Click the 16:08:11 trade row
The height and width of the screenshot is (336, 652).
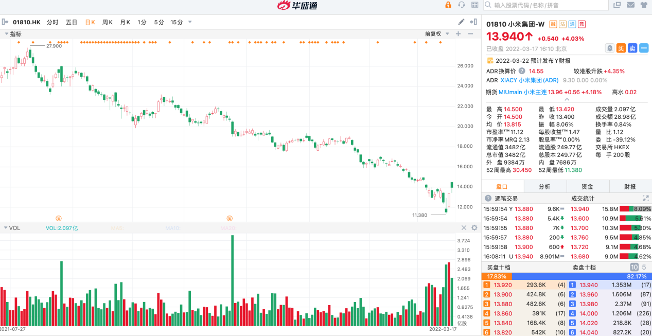(524, 257)
